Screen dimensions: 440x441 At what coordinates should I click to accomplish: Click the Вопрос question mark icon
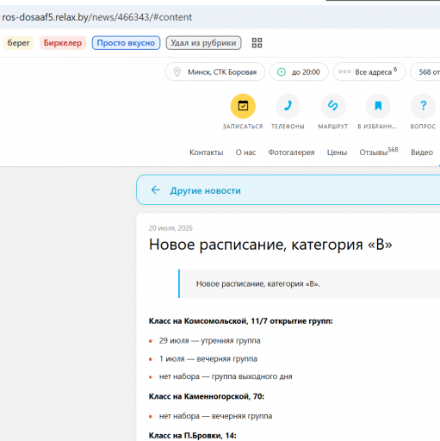(x=423, y=106)
